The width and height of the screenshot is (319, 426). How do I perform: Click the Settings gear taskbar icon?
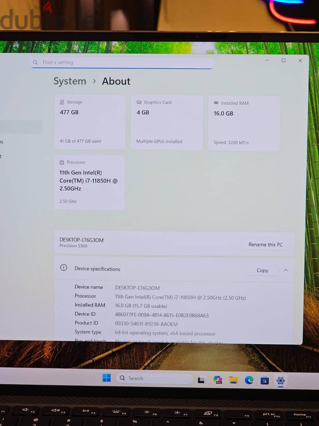280,380
